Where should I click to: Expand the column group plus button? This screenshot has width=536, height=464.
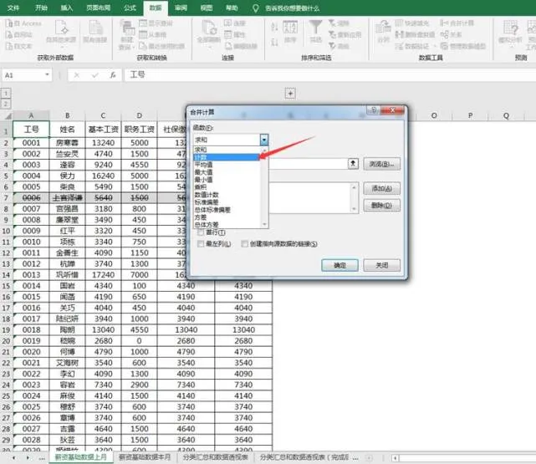290,93
